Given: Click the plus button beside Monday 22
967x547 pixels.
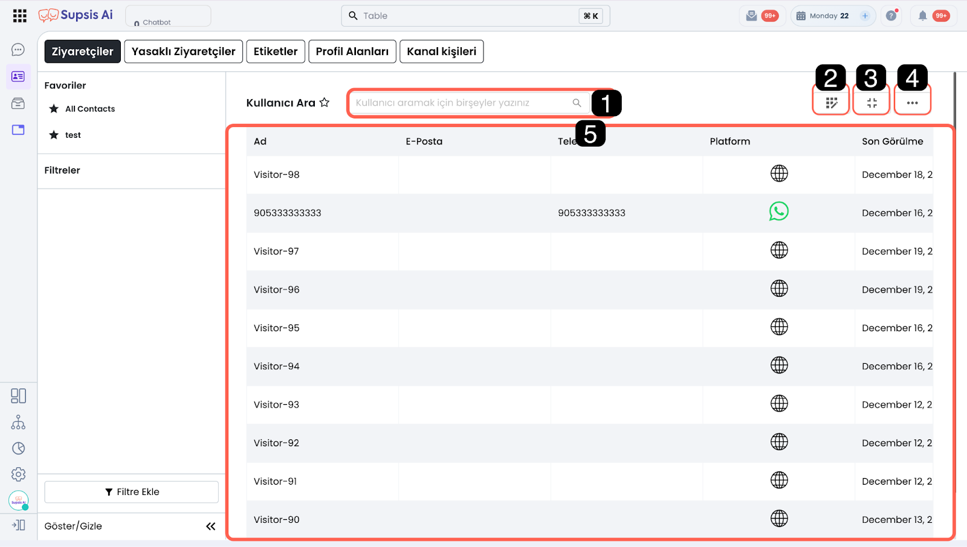Looking at the screenshot, I should (x=865, y=16).
